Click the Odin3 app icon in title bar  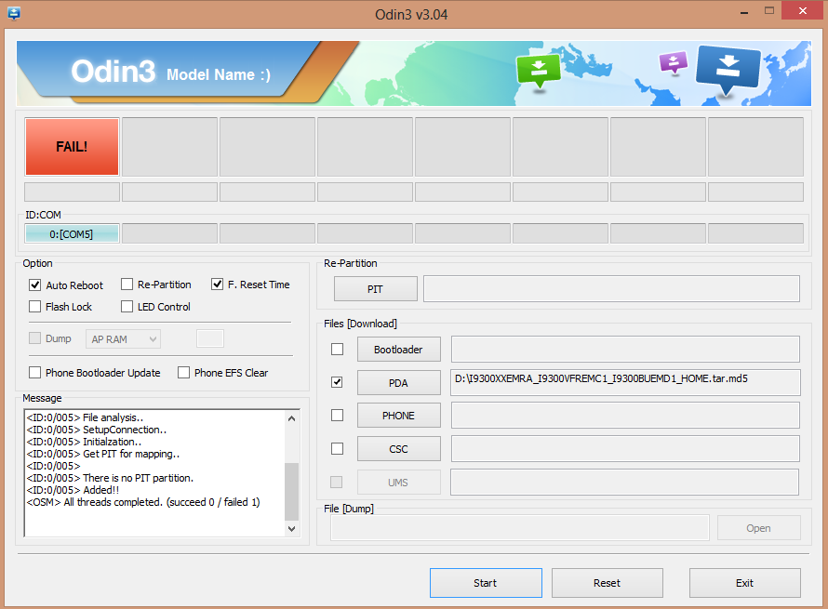tap(14, 13)
